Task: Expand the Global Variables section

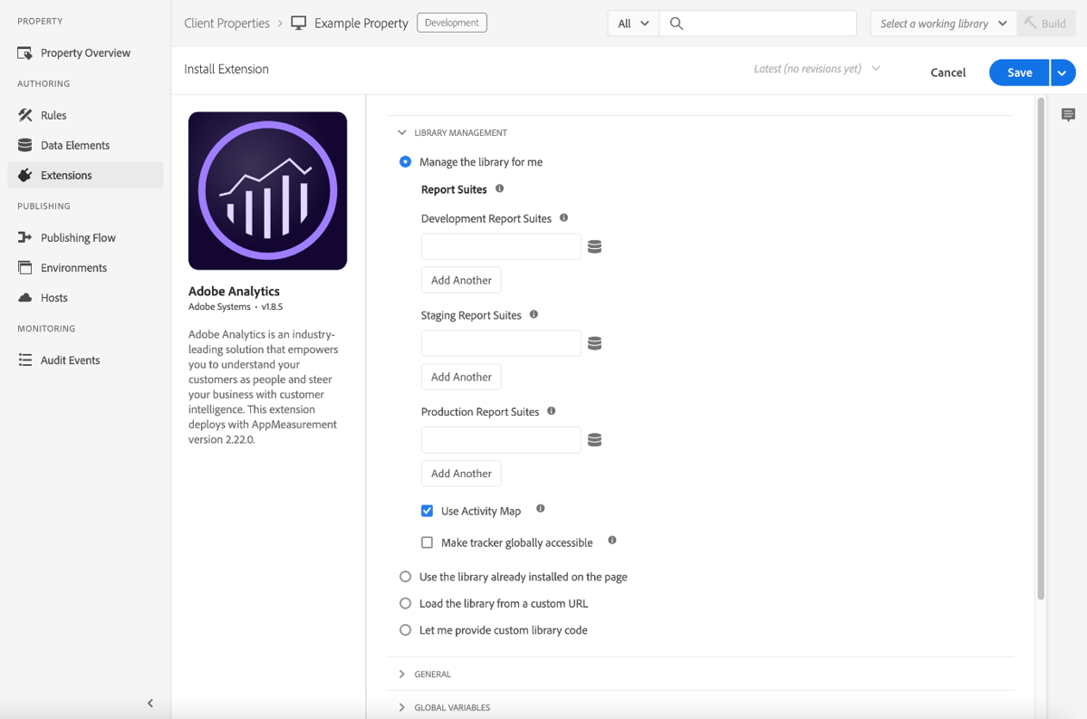Action: 401,707
